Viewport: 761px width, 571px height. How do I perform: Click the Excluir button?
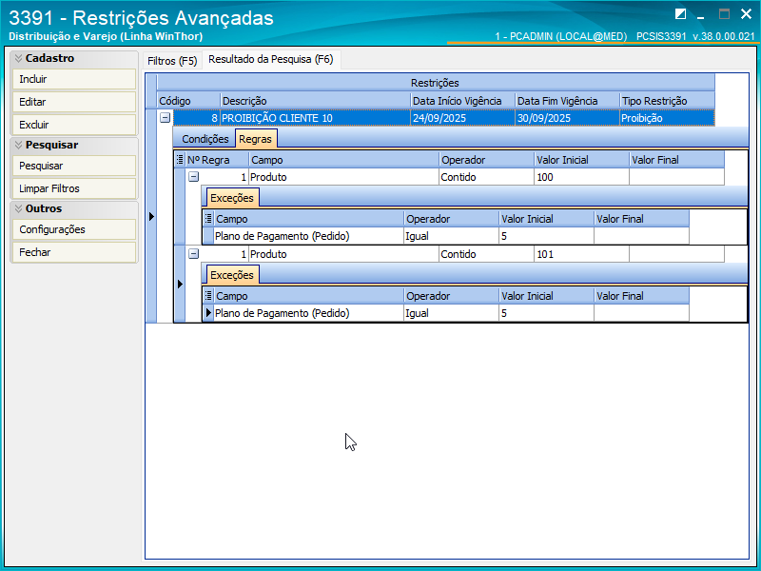[x=74, y=125]
